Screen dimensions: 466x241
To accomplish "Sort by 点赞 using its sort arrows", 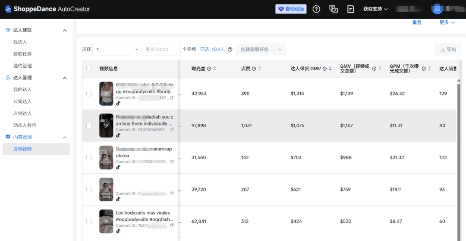I will [x=259, y=69].
